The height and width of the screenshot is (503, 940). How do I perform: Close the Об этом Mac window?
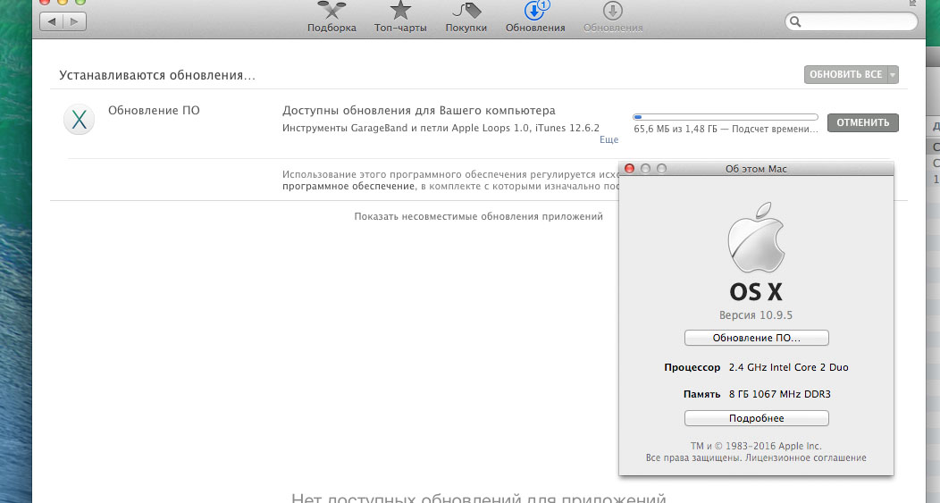pos(629,169)
